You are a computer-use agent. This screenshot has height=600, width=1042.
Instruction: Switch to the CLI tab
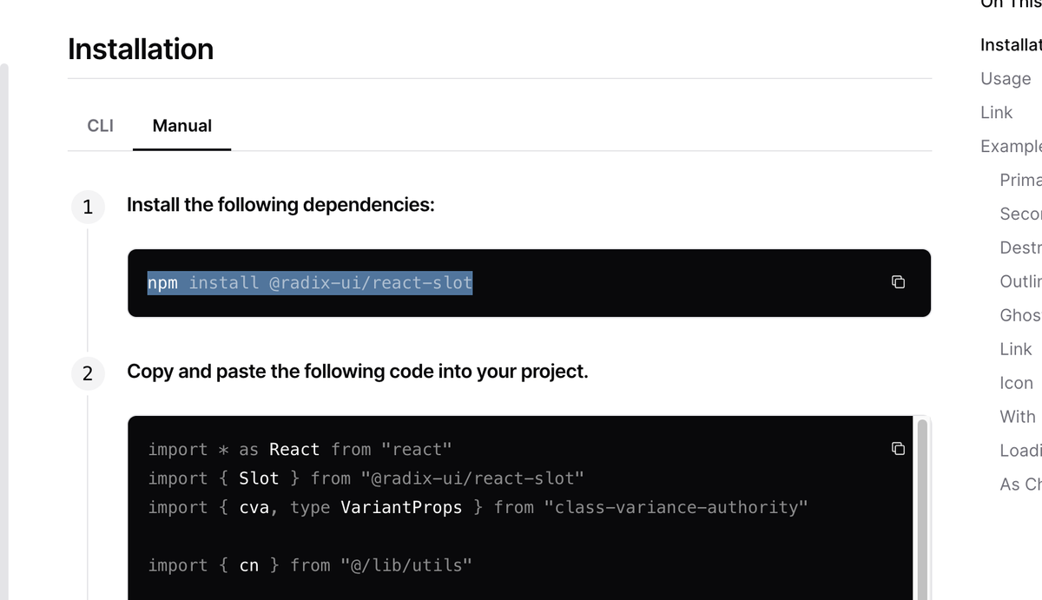101,126
